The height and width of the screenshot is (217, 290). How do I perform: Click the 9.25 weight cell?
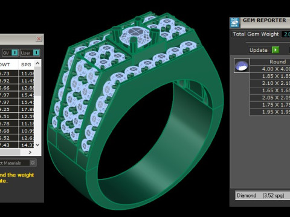[x=9, y=109]
